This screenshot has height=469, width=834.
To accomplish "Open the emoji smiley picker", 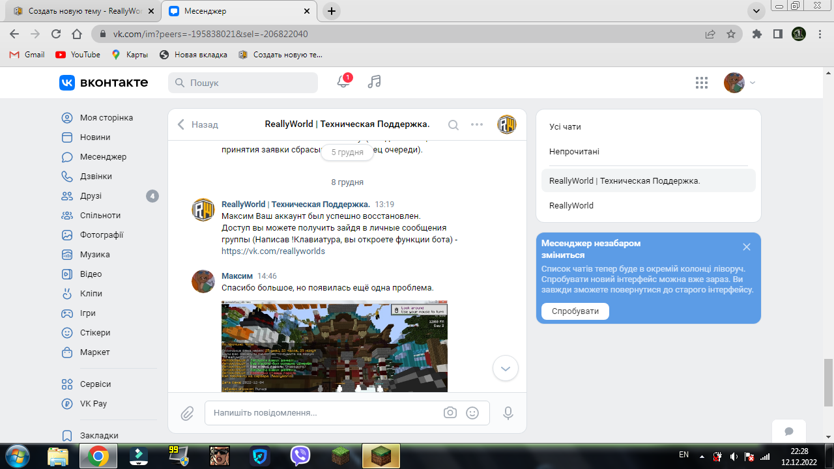I will (473, 413).
